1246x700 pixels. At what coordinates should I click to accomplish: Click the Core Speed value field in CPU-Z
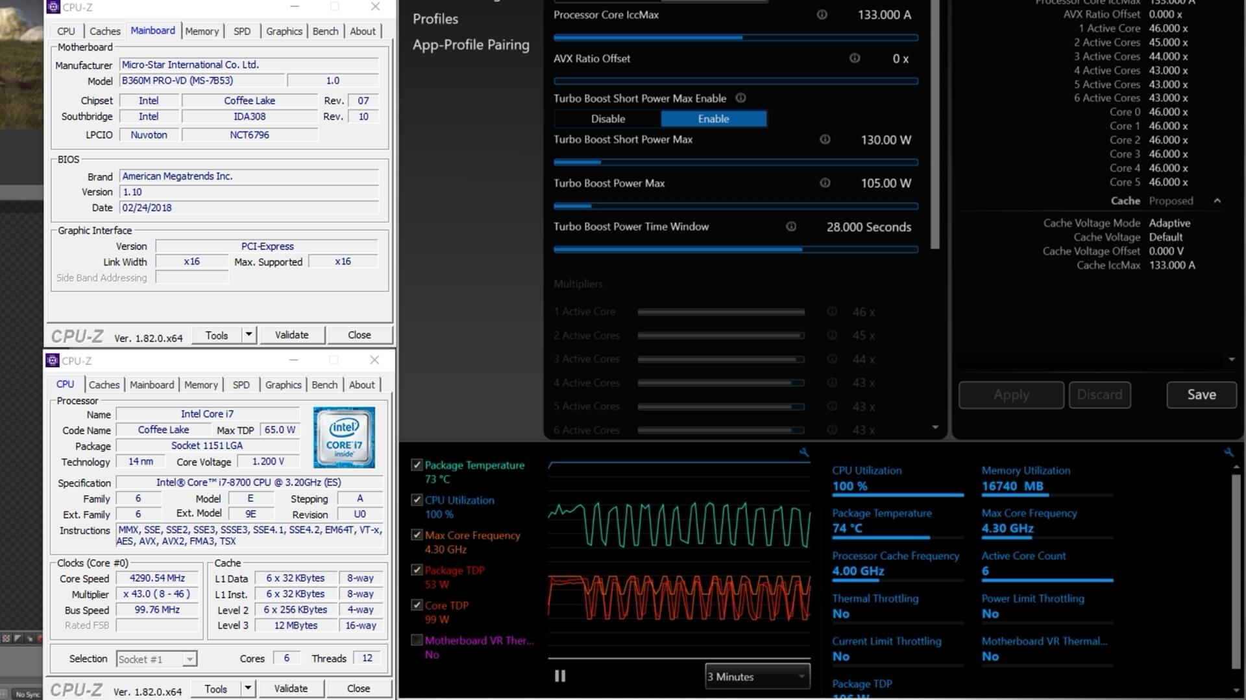[x=157, y=578]
